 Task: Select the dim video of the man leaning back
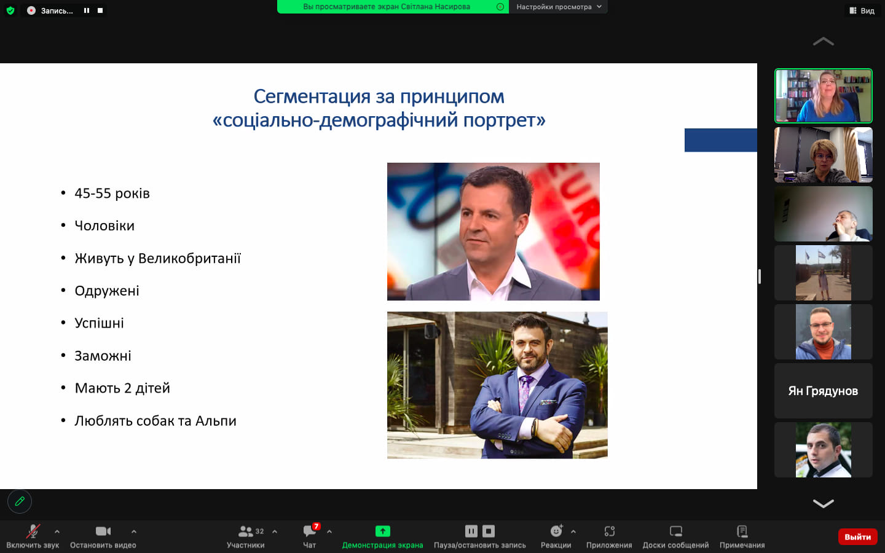824,214
